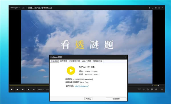This screenshot has width=171, height=104.
Task: Mute audio via the speaker icon
Action: pos(152,85)
